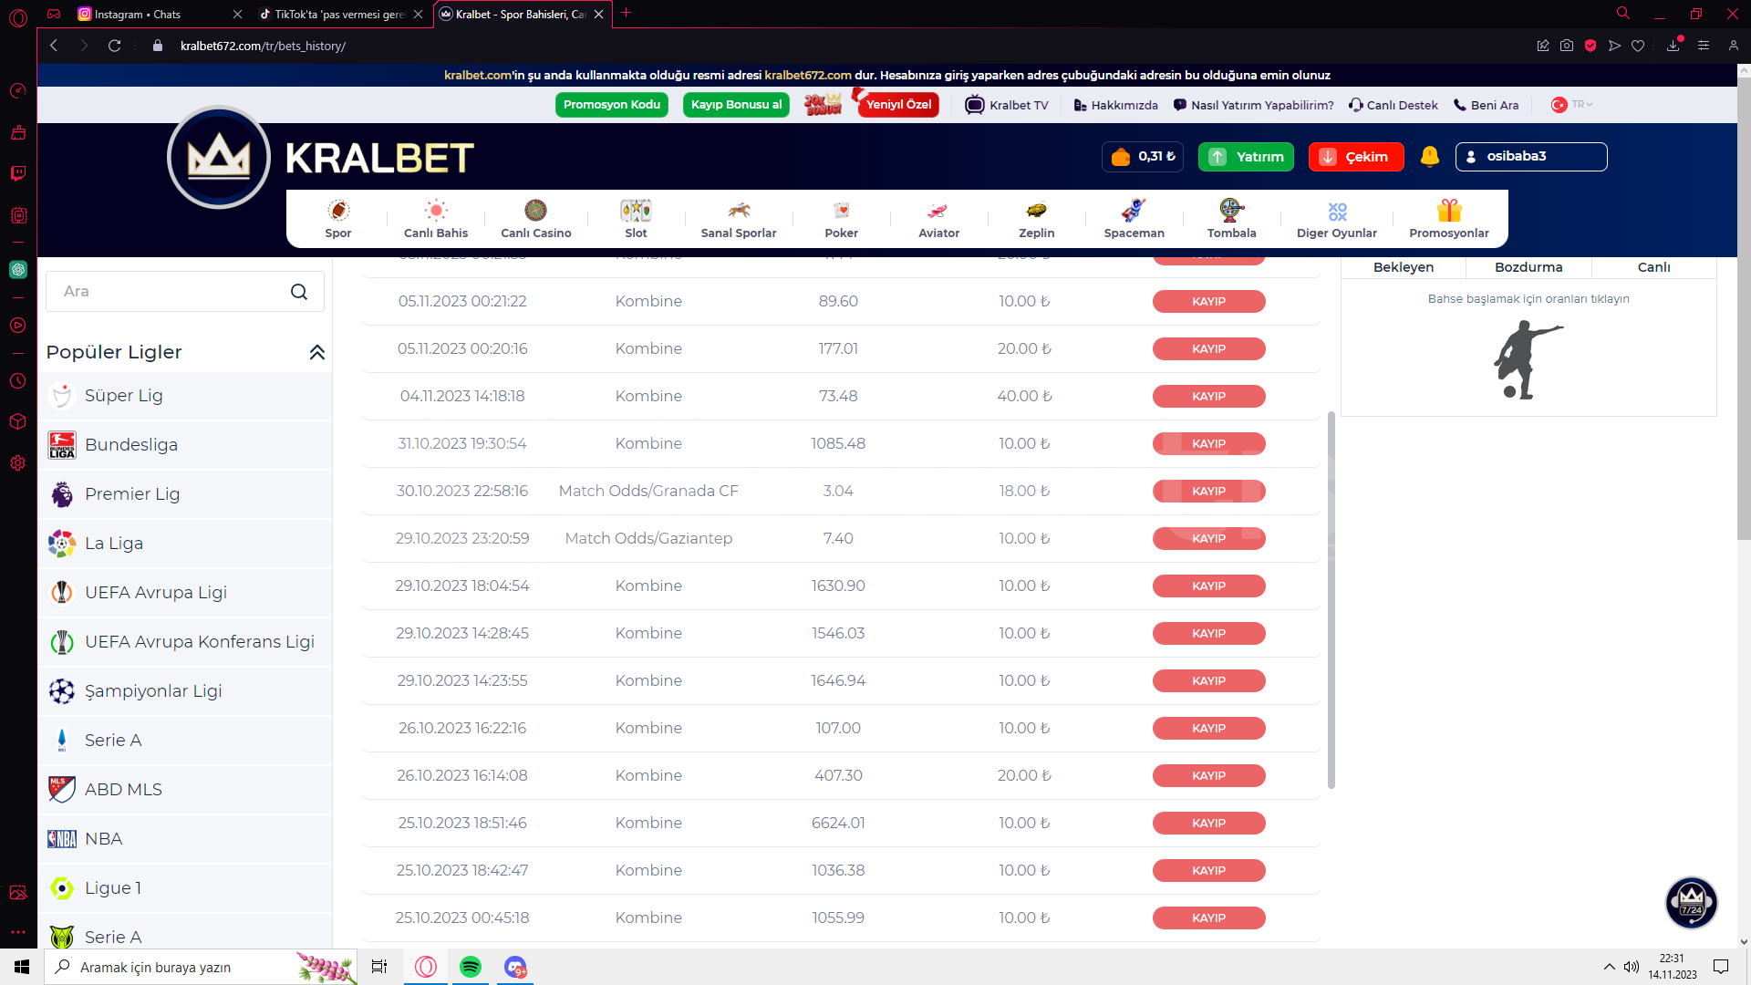The width and height of the screenshot is (1751, 985).
Task: Open Task View on taskbar
Action: click(x=379, y=967)
